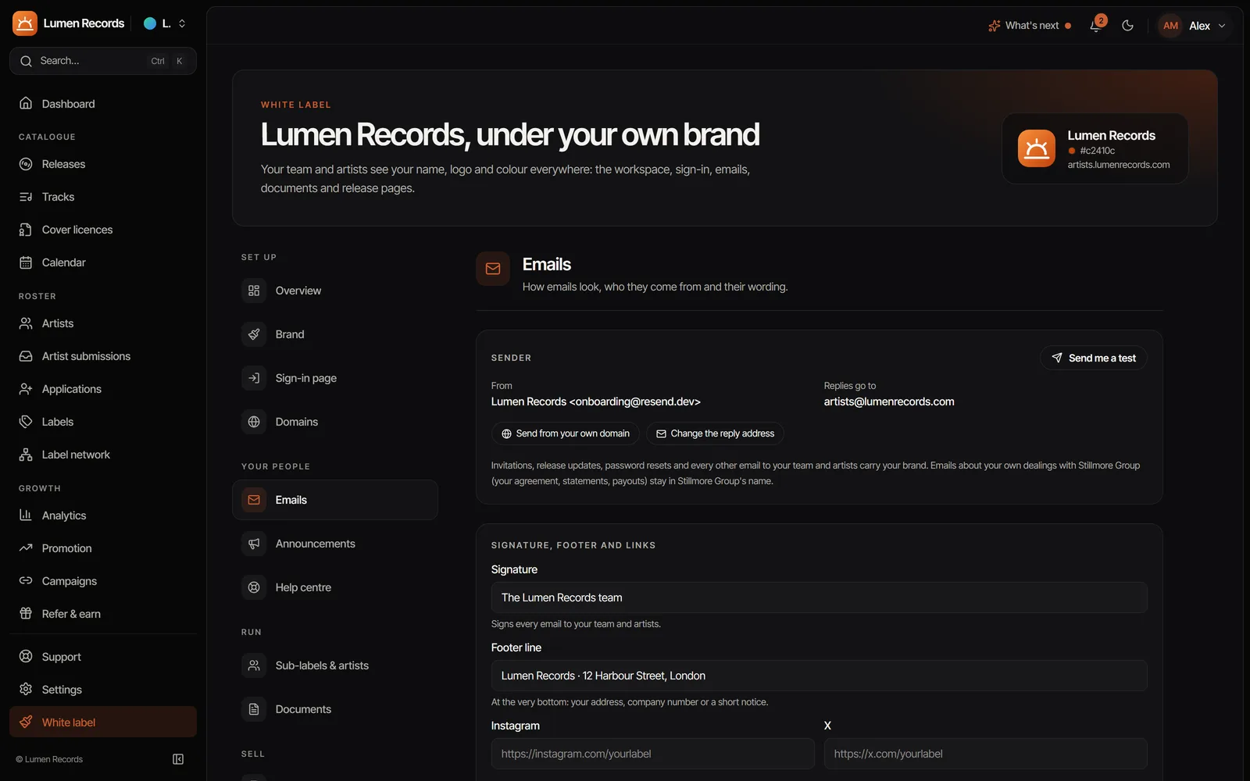Open the Announcements section
Screen dimensions: 1250x781
[x=335, y=544]
